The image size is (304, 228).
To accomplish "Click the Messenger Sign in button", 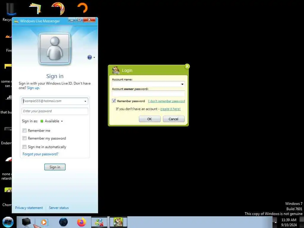I will 55,167.
